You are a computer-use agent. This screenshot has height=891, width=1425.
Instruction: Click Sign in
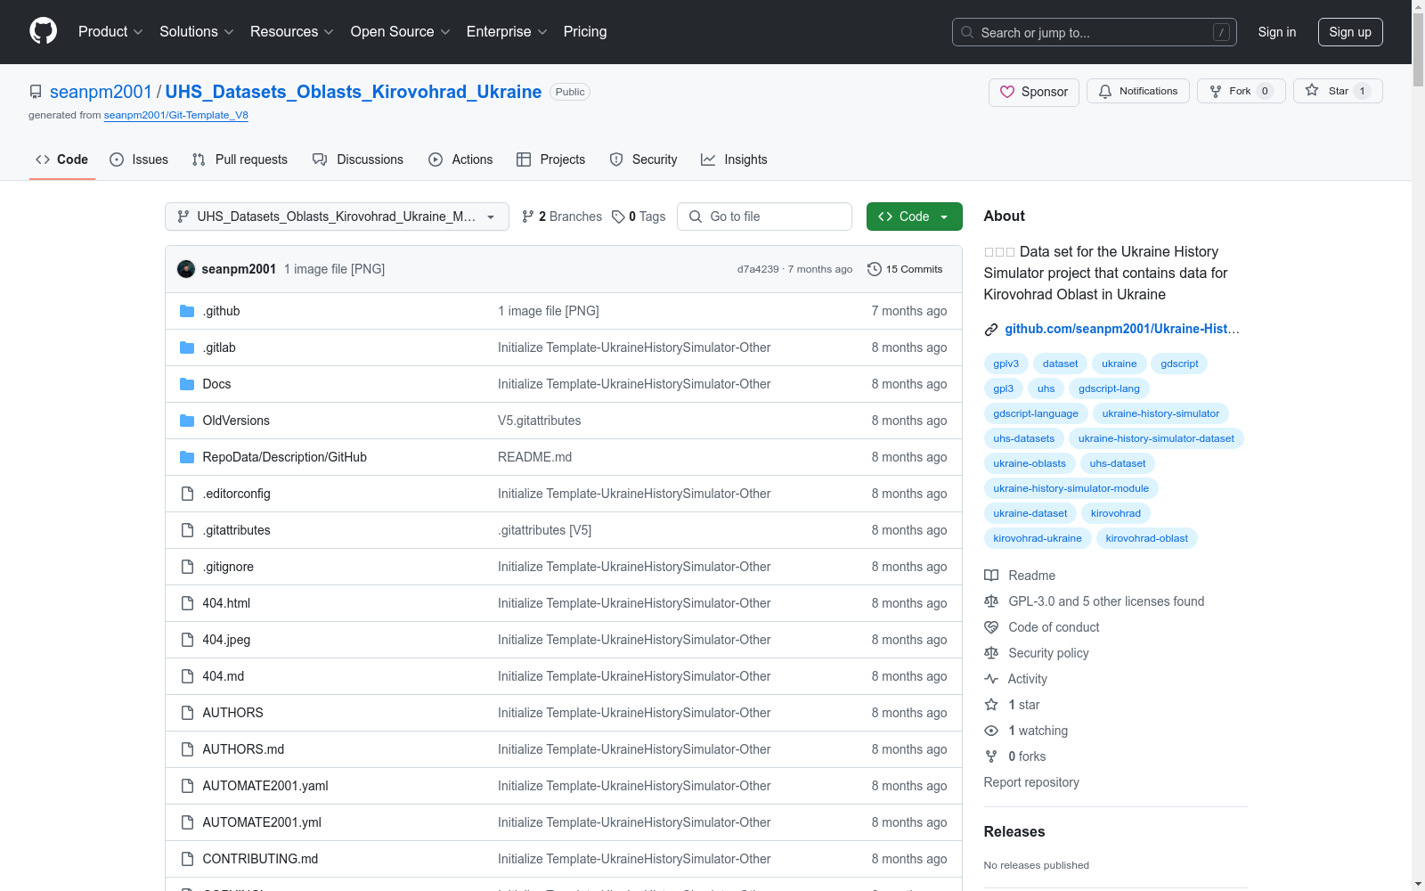coord(1277,32)
